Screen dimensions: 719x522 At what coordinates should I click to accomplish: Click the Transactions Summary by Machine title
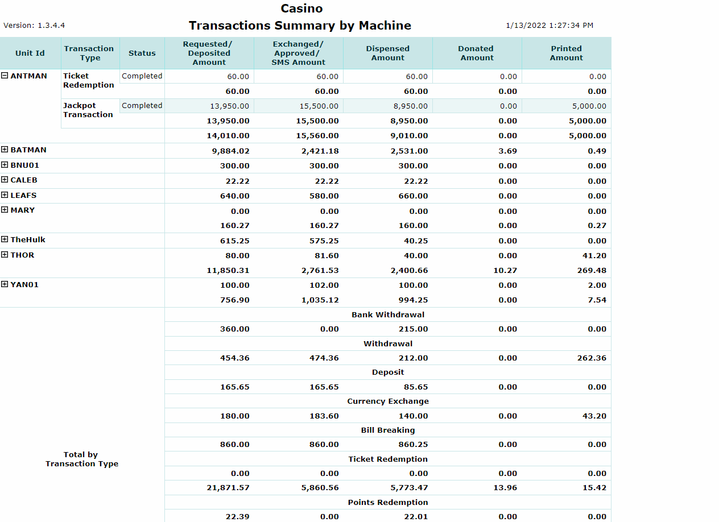coord(300,26)
